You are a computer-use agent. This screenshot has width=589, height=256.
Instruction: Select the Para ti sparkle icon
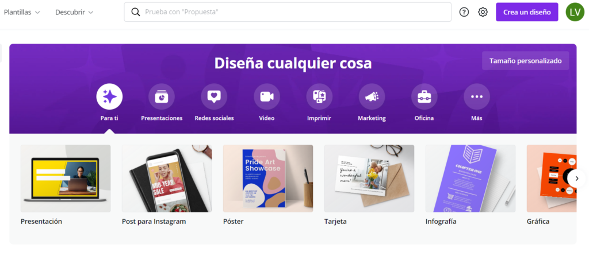(x=109, y=96)
